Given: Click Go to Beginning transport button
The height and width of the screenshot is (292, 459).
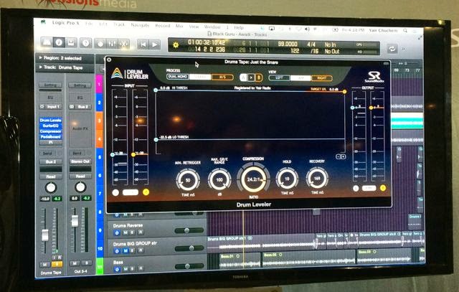Looking at the screenshot, I should pyautogui.click(x=143, y=44).
